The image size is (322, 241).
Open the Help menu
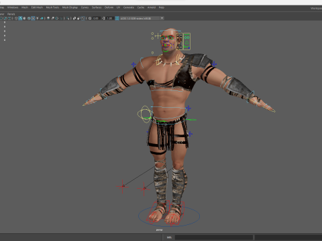point(162,7)
